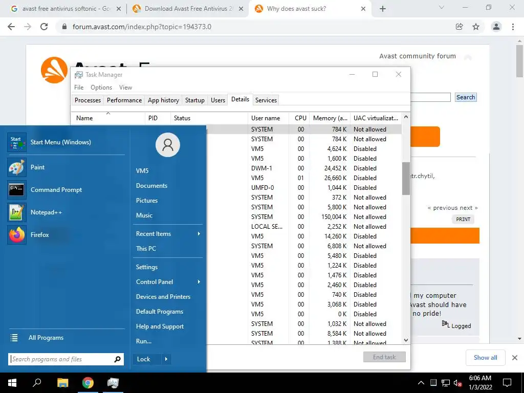Sort by User name column header
Image resolution: width=524 pixels, height=393 pixels.
pos(268,118)
